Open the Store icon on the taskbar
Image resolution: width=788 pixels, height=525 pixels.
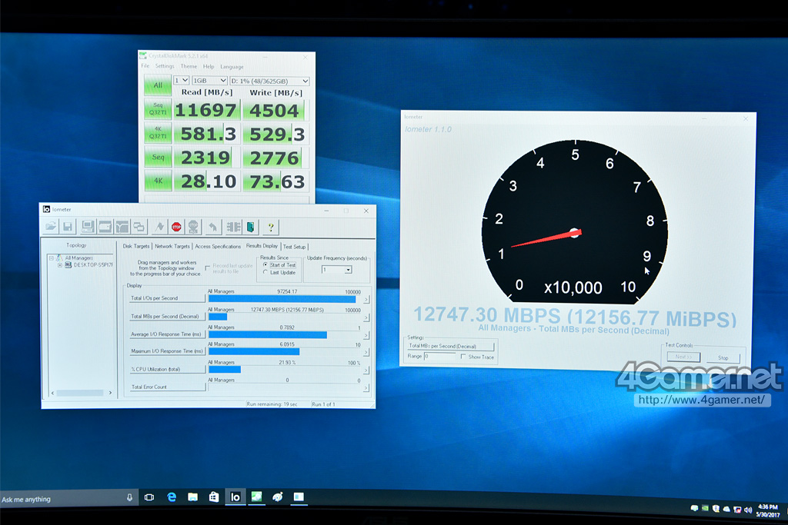pos(214,497)
